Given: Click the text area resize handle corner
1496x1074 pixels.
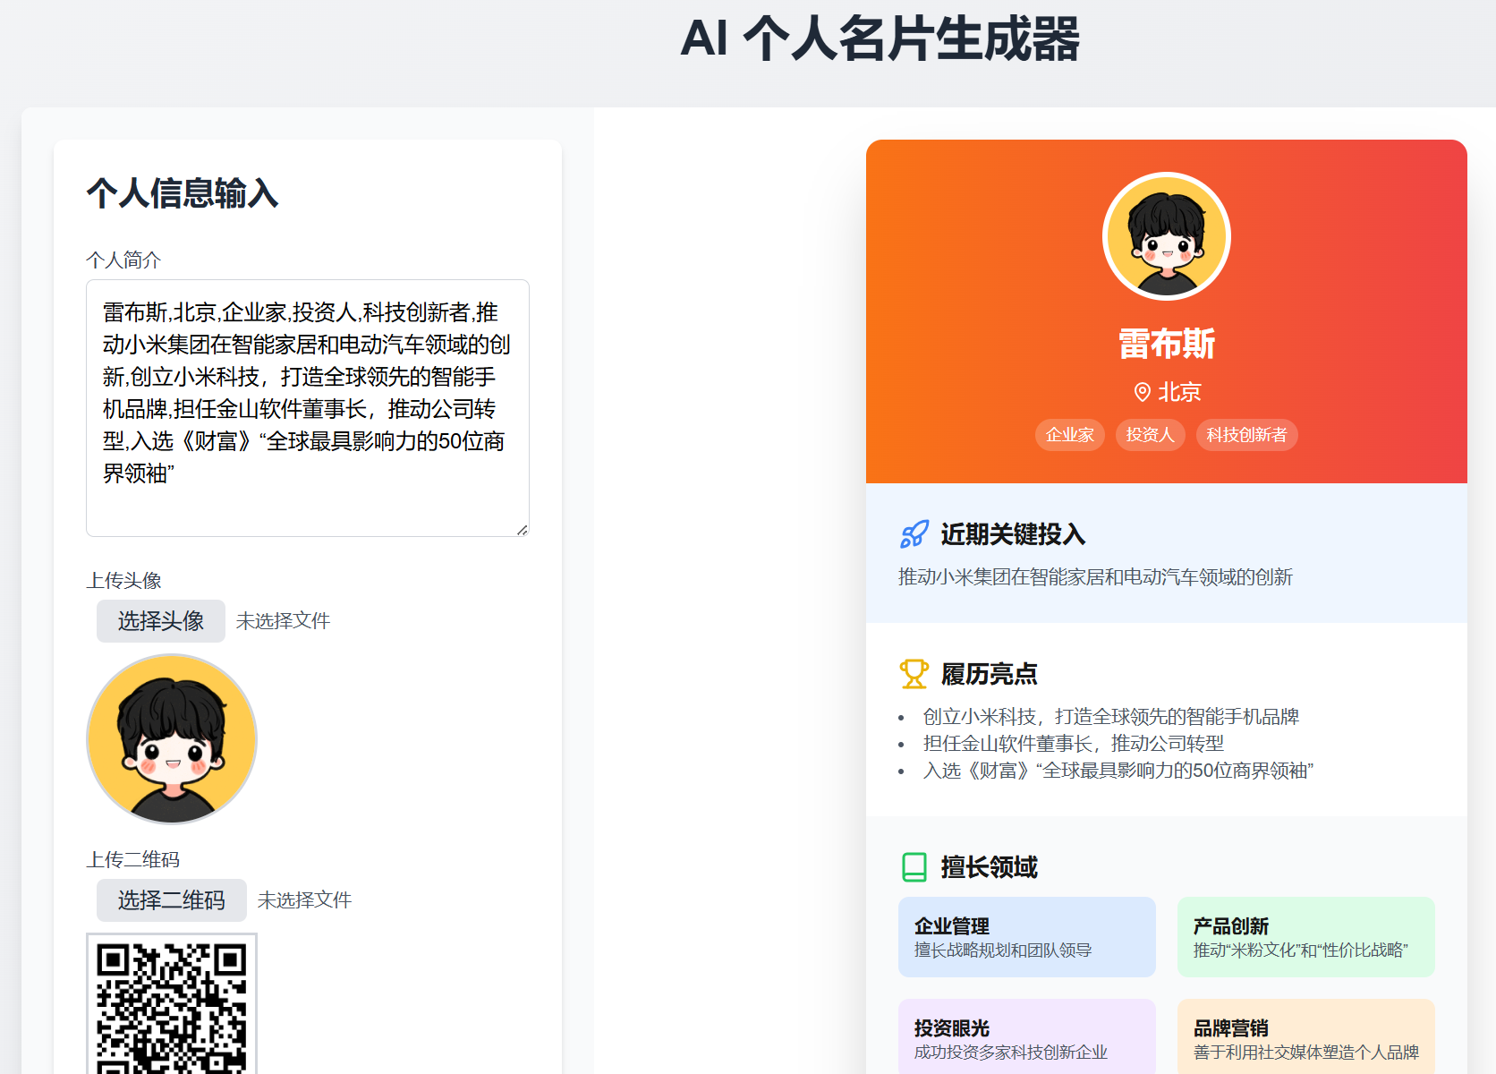Looking at the screenshot, I should [523, 530].
